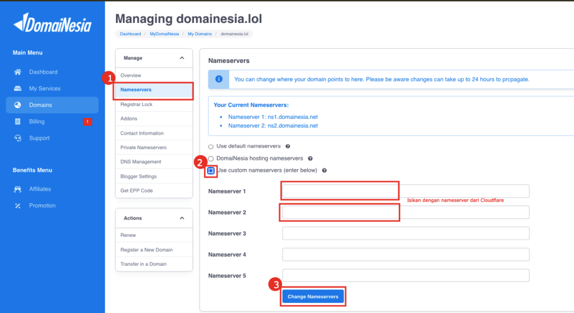
Task: Click the DomaiNesia logo
Action: tap(52, 23)
